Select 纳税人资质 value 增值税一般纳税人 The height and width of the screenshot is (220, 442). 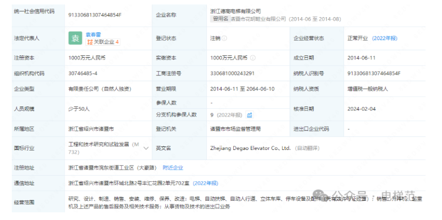point(367,89)
